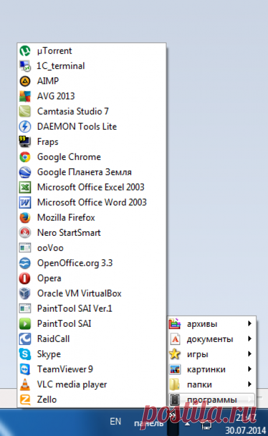This screenshot has height=436, width=268.
Task: Click the green PaintTool SAI icon
Action: point(25,324)
